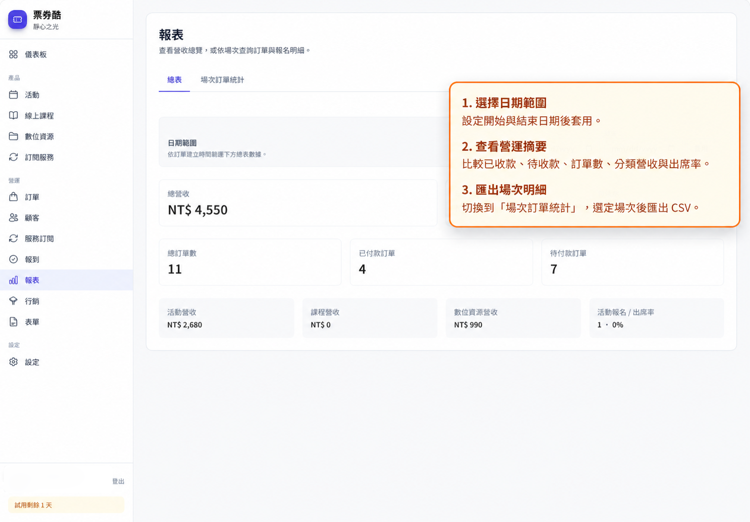
Task: Click the 待付款訂單 value 7
Action: tap(554, 269)
